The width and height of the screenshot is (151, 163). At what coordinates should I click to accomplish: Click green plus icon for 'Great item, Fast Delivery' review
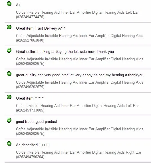(9, 27)
